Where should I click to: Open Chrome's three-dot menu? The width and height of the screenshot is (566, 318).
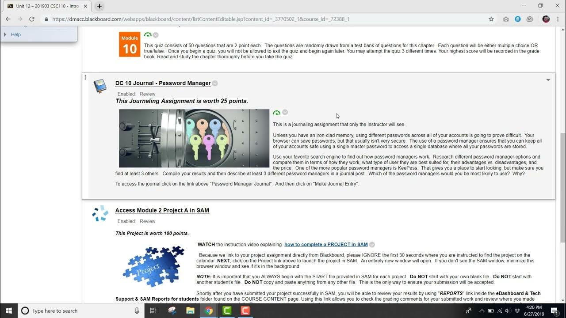tap(558, 19)
